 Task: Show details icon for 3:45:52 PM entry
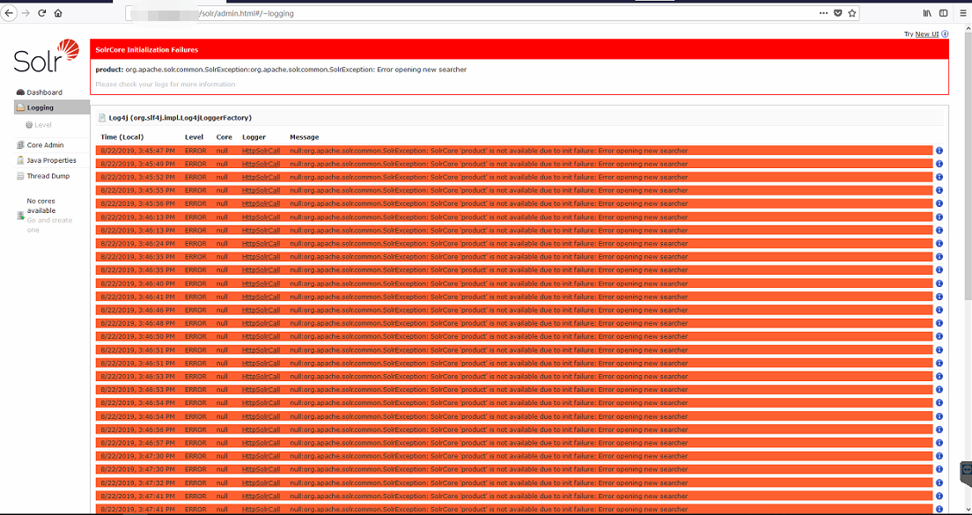(939, 177)
